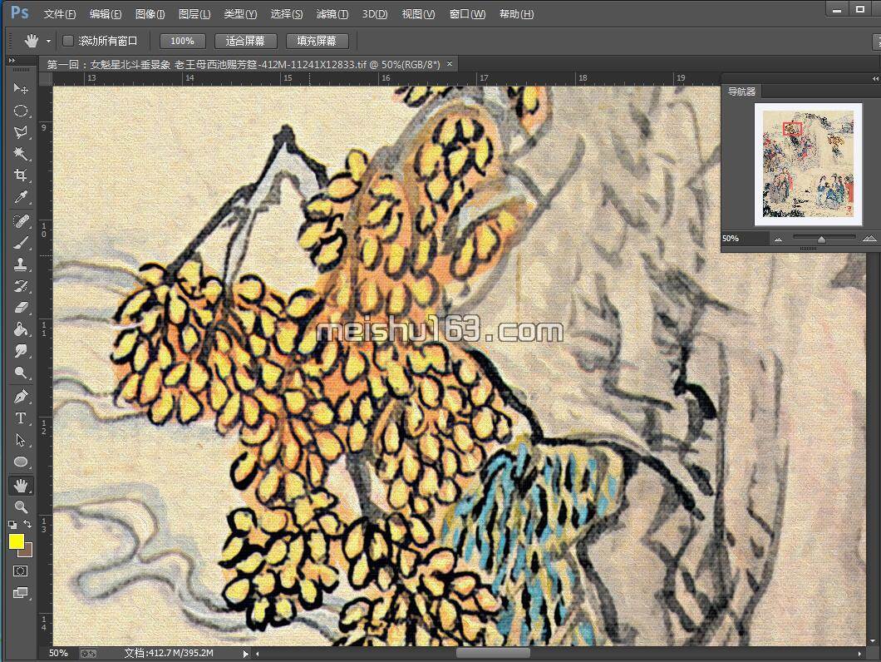881x662 pixels.
Task: Click Navigator zoom out small mountains icon
Action: click(x=778, y=239)
